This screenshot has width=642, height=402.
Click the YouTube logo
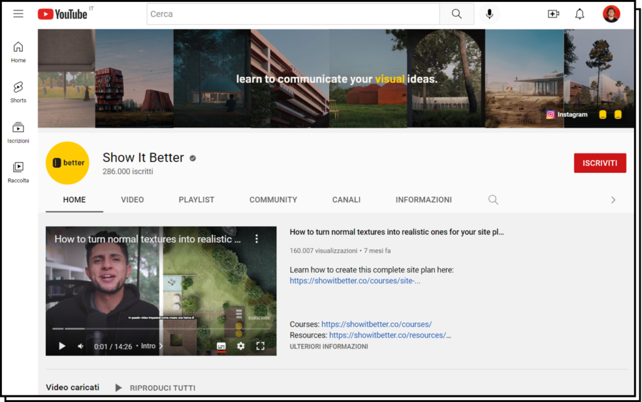point(63,14)
